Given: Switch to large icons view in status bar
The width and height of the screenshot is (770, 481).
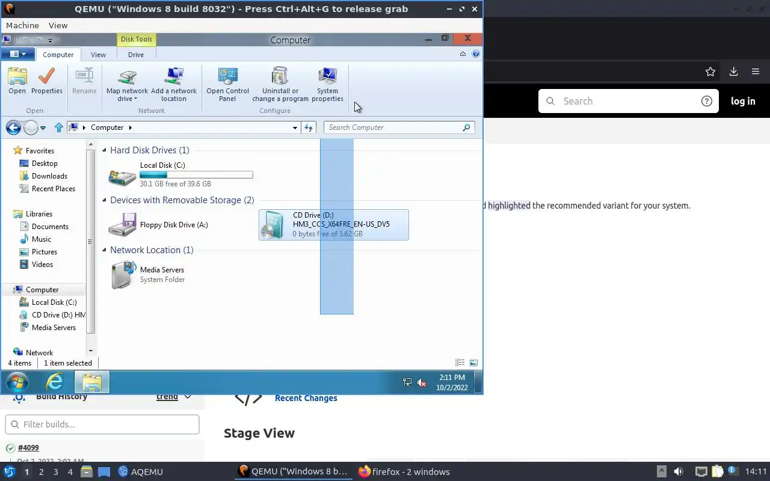Looking at the screenshot, I should click(473, 363).
